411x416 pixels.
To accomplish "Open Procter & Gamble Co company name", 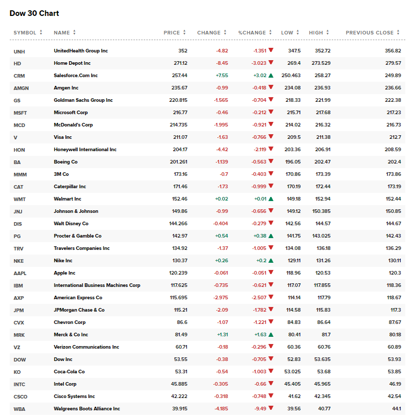I will [x=78, y=236].
